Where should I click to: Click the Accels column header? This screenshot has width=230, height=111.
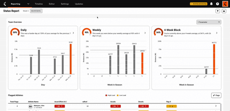(113, 102)
